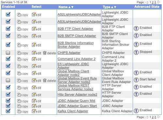
Task: Open JDBC Adapter Query Start link
Action: pos(77,106)
